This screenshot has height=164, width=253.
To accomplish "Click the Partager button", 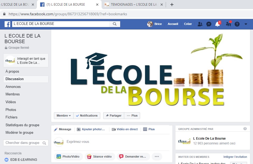I will tap(114, 115).
